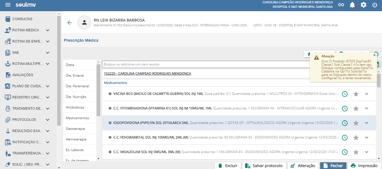Toggle star on IODOPOVIDONA row
This screenshot has width=382, height=169.
[x=356, y=123]
